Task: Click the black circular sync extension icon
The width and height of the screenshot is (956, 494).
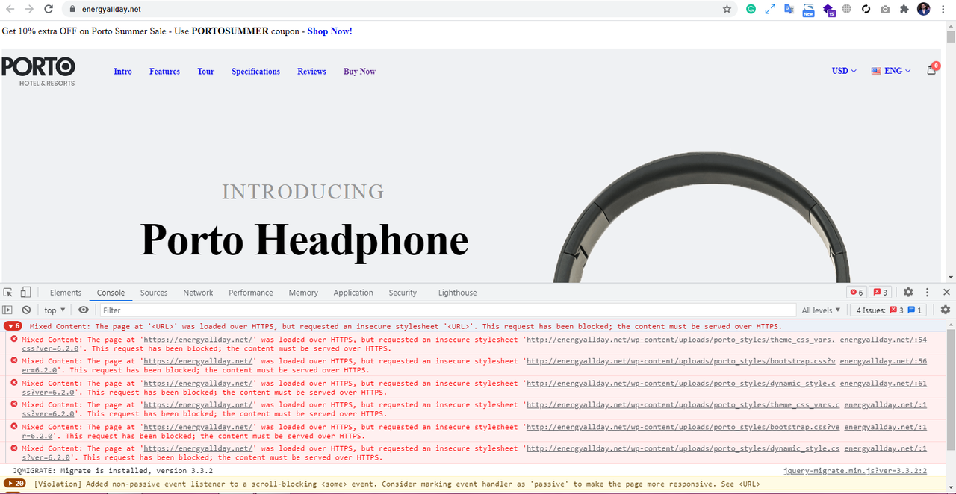Action: pyautogui.click(x=866, y=9)
